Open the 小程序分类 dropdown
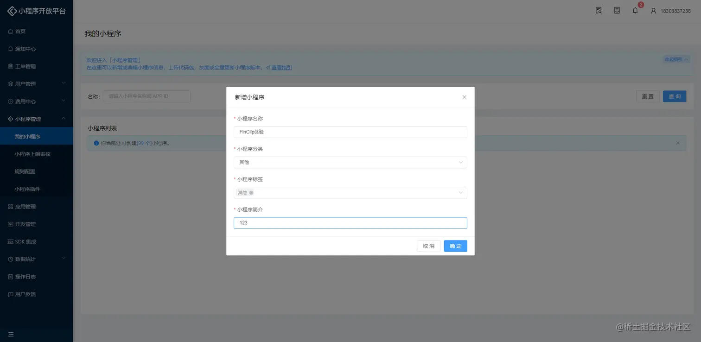The height and width of the screenshot is (342, 701). pos(350,162)
